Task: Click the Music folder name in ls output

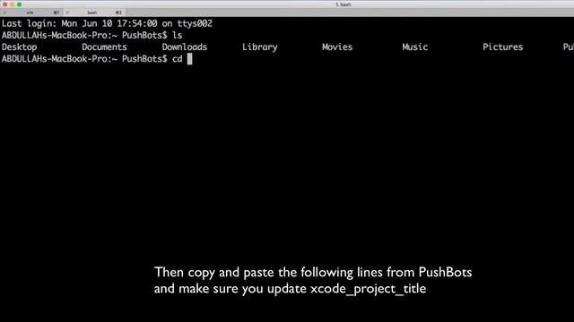Action: click(415, 47)
